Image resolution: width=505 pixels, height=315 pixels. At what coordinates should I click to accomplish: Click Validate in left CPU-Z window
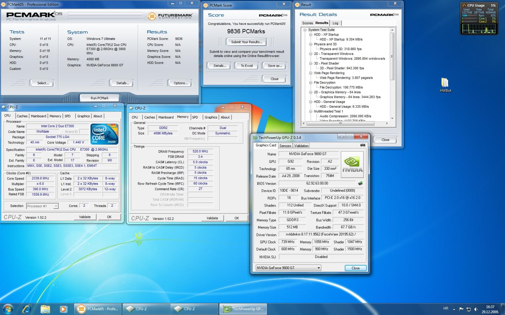click(x=85, y=217)
